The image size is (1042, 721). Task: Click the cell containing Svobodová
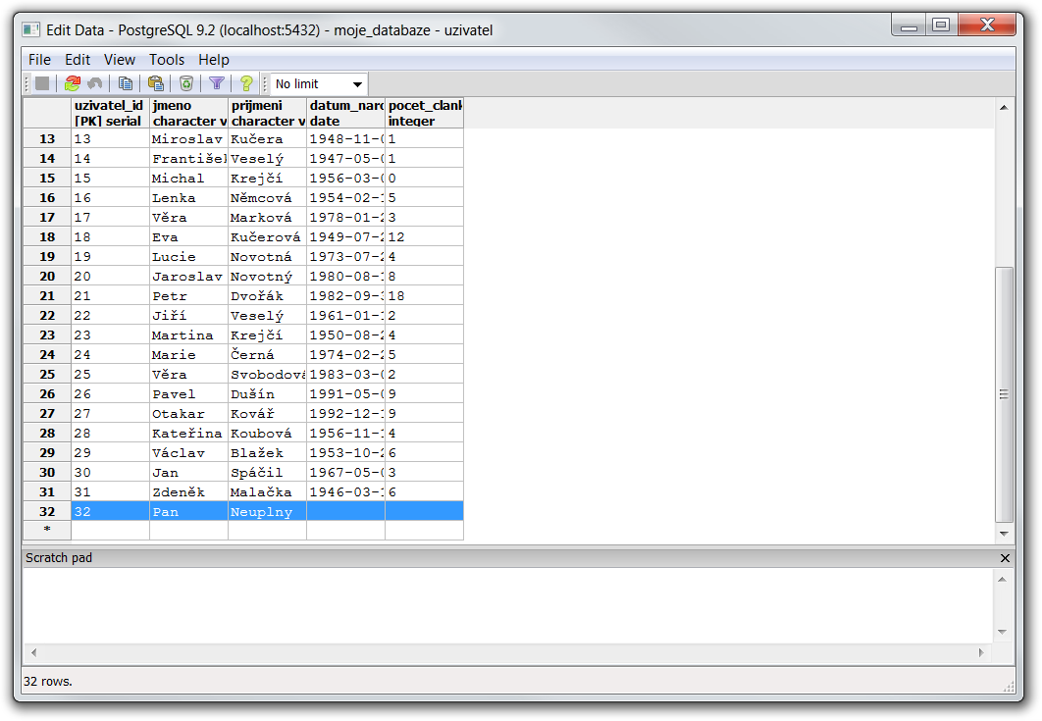[x=267, y=374]
